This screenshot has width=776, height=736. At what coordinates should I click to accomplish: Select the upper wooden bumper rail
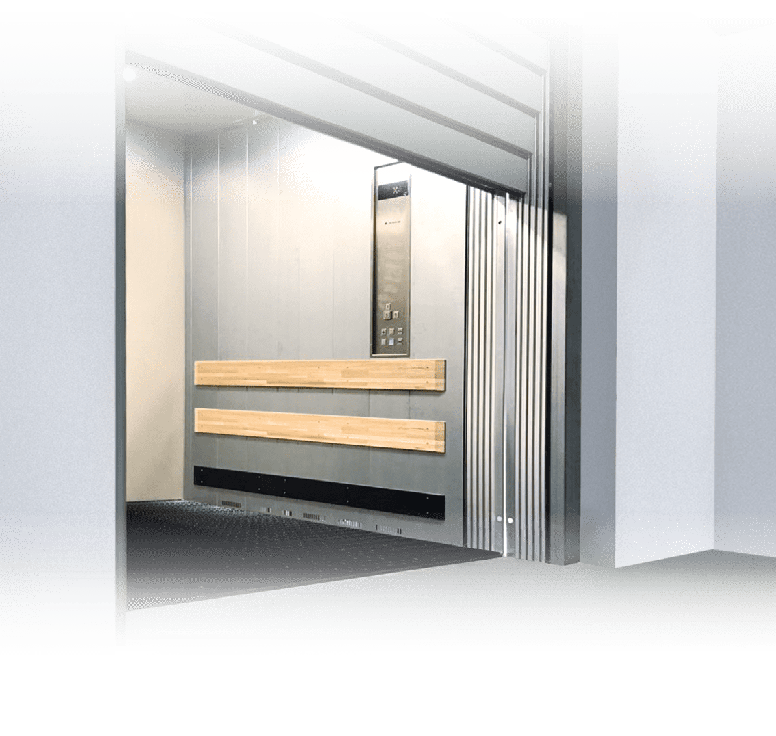click(x=320, y=374)
